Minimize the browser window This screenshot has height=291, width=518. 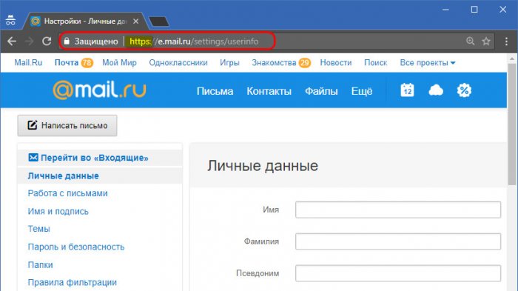pyautogui.click(x=445, y=10)
